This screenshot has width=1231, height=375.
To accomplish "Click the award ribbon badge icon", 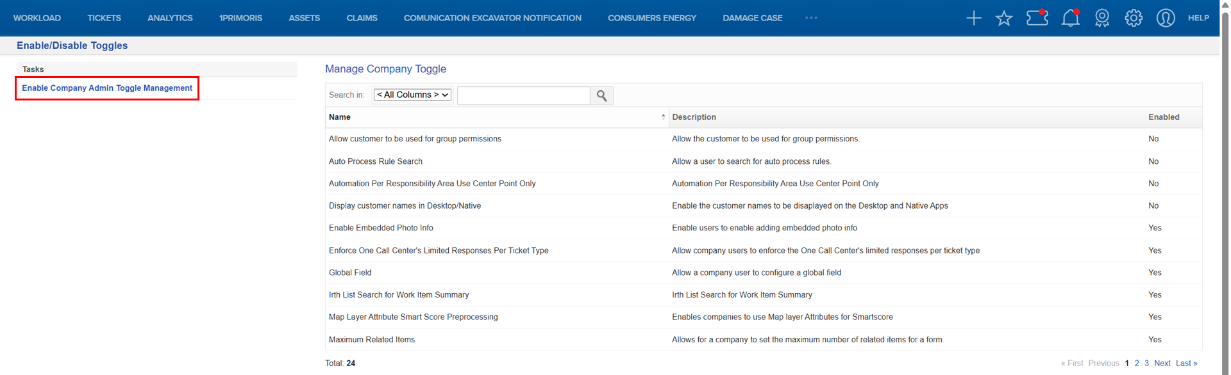I will click(x=1102, y=18).
